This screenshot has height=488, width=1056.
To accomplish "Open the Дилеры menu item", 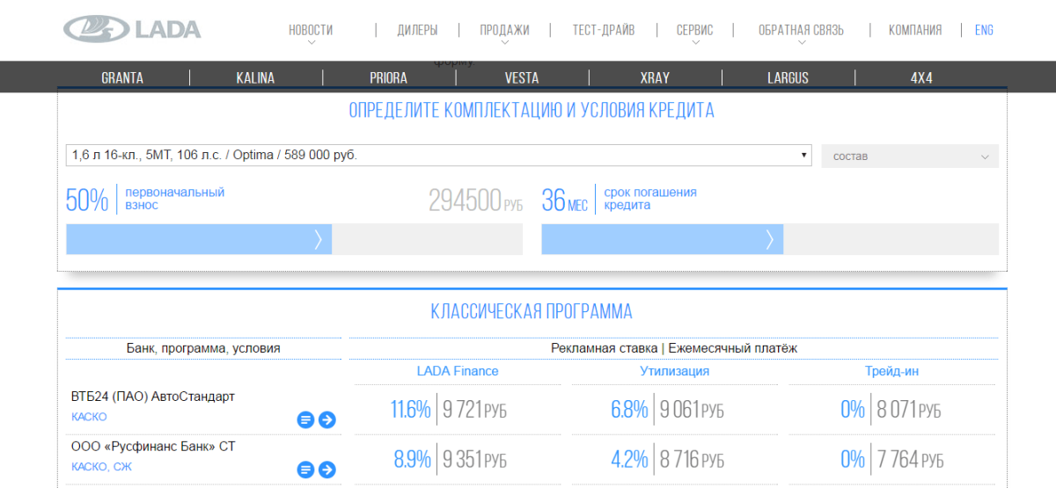I will [417, 30].
